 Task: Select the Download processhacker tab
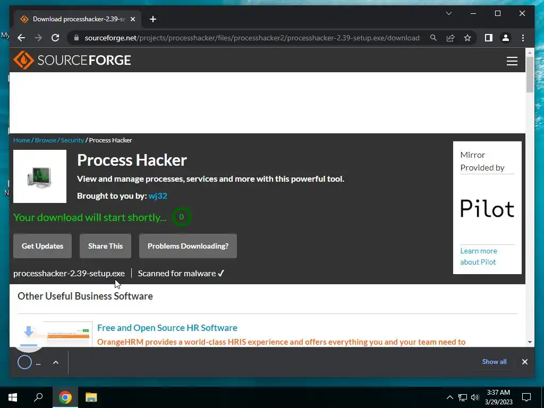tap(78, 19)
